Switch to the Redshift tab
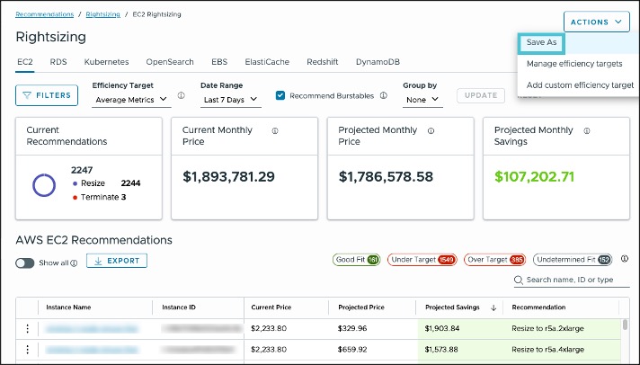This screenshot has height=365, width=640. pyautogui.click(x=323, y=62)
